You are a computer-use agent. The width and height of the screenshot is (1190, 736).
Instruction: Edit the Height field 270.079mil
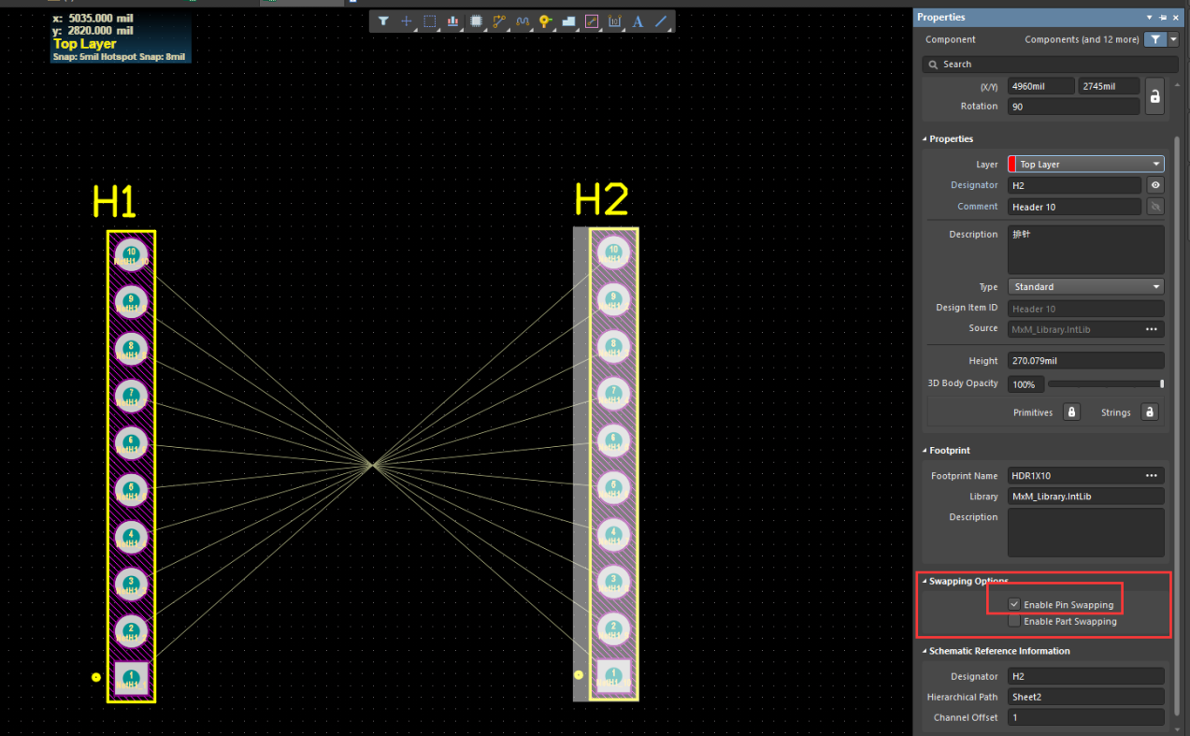[1085, 360]
